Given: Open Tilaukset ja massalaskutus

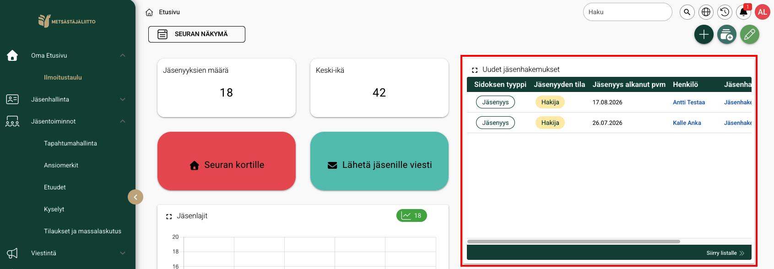Looking at the screenshot, I should [x=82, y=231].
